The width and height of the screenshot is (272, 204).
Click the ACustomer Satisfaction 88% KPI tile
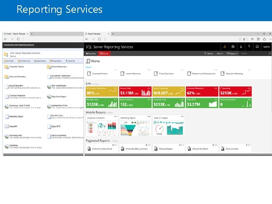[x=102, y=91]
